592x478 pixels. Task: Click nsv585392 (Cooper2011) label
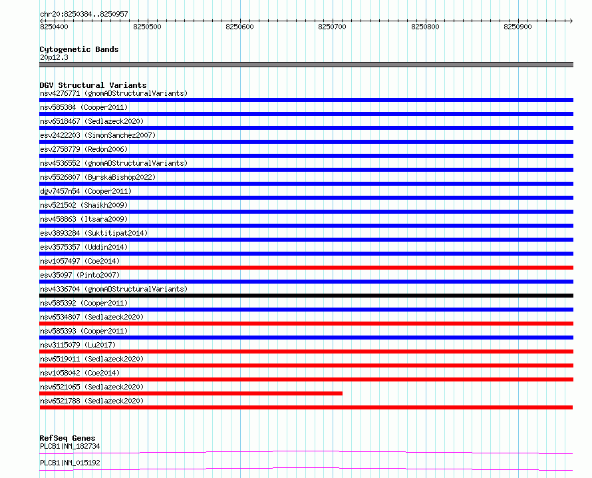click(84, 303)
